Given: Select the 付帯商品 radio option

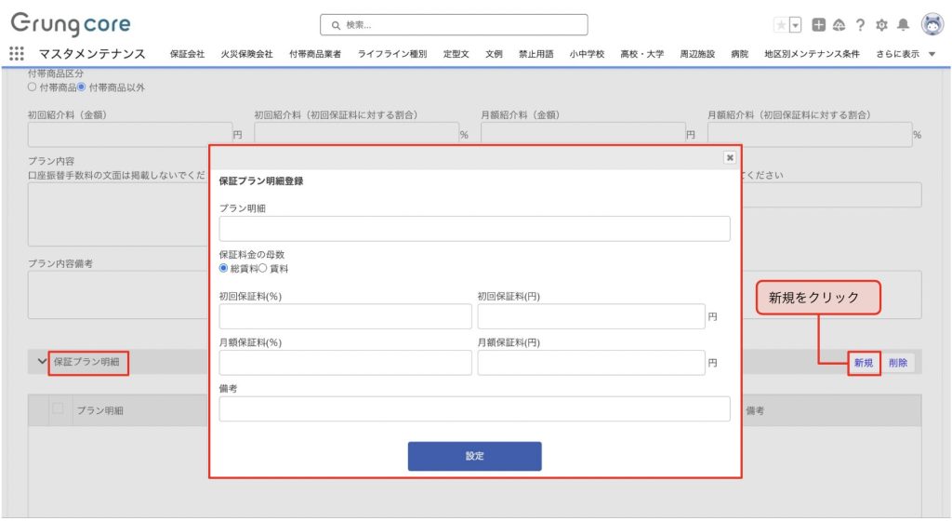Looking at the screenshot, I should pos(33,87).
